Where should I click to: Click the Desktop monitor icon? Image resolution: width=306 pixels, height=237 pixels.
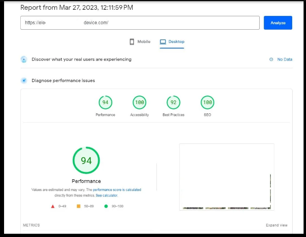pyautogui.click(x=163, y=41)
